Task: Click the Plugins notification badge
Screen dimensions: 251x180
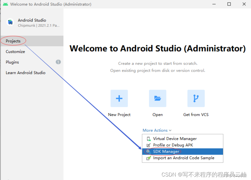Action: (58, 62)
